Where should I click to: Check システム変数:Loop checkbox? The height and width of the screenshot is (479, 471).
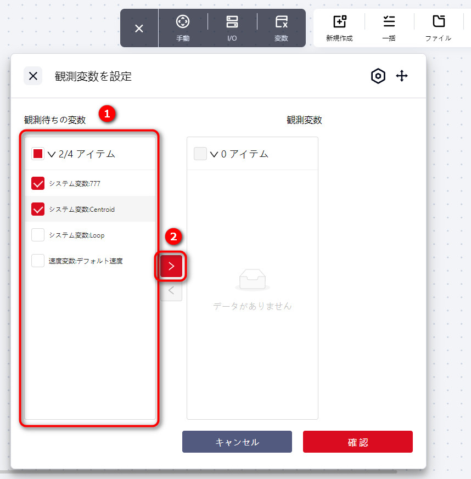pyautogui.click(x=38, y=235)
